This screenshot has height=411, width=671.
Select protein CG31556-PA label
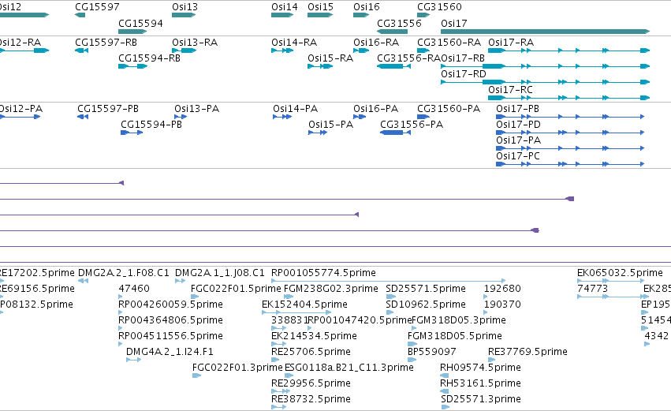point(412,125)
